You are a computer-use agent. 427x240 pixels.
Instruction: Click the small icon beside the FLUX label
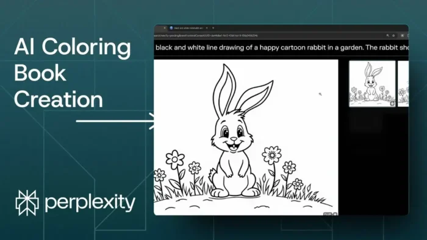pyautogui.click(x=335, y=214)
